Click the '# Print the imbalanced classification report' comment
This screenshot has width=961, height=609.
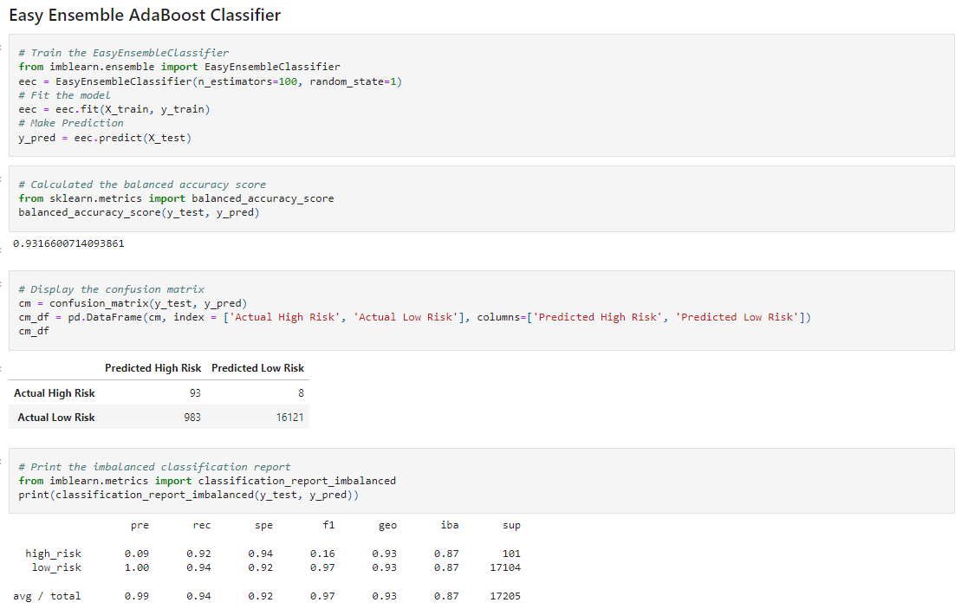click(154, 467)
